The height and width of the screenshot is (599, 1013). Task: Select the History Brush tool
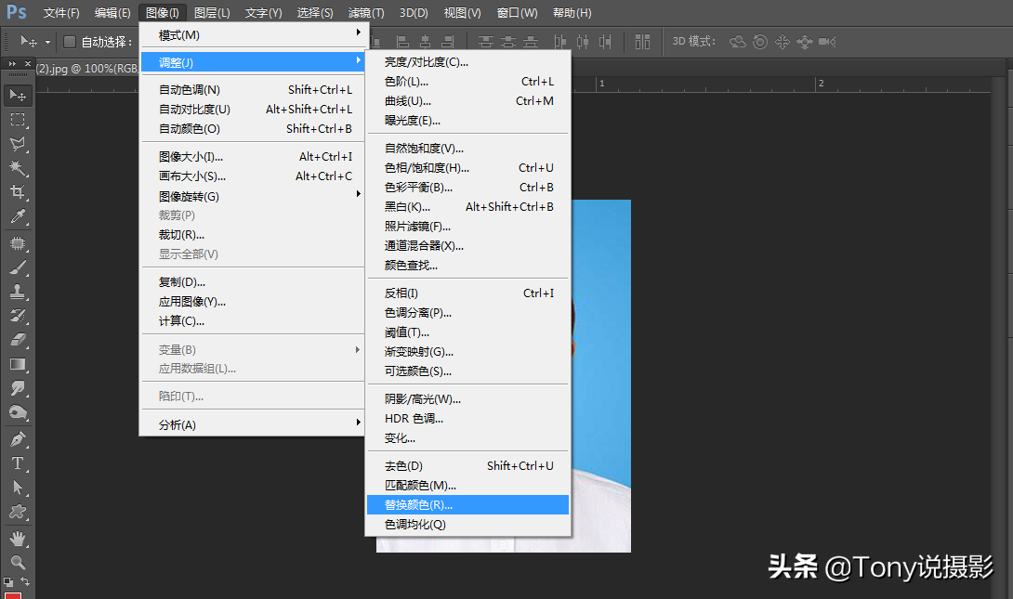(18, 316)
